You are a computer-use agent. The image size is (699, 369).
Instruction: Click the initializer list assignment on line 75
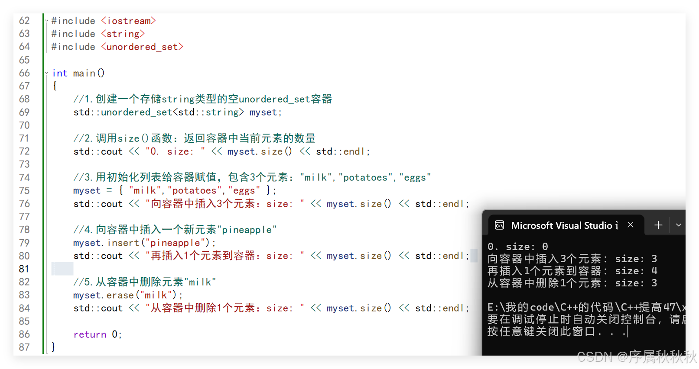point(175,190)
